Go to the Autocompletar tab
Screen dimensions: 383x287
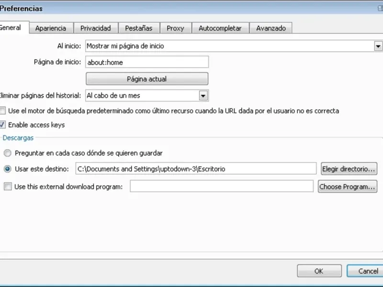tap(220, 28)
